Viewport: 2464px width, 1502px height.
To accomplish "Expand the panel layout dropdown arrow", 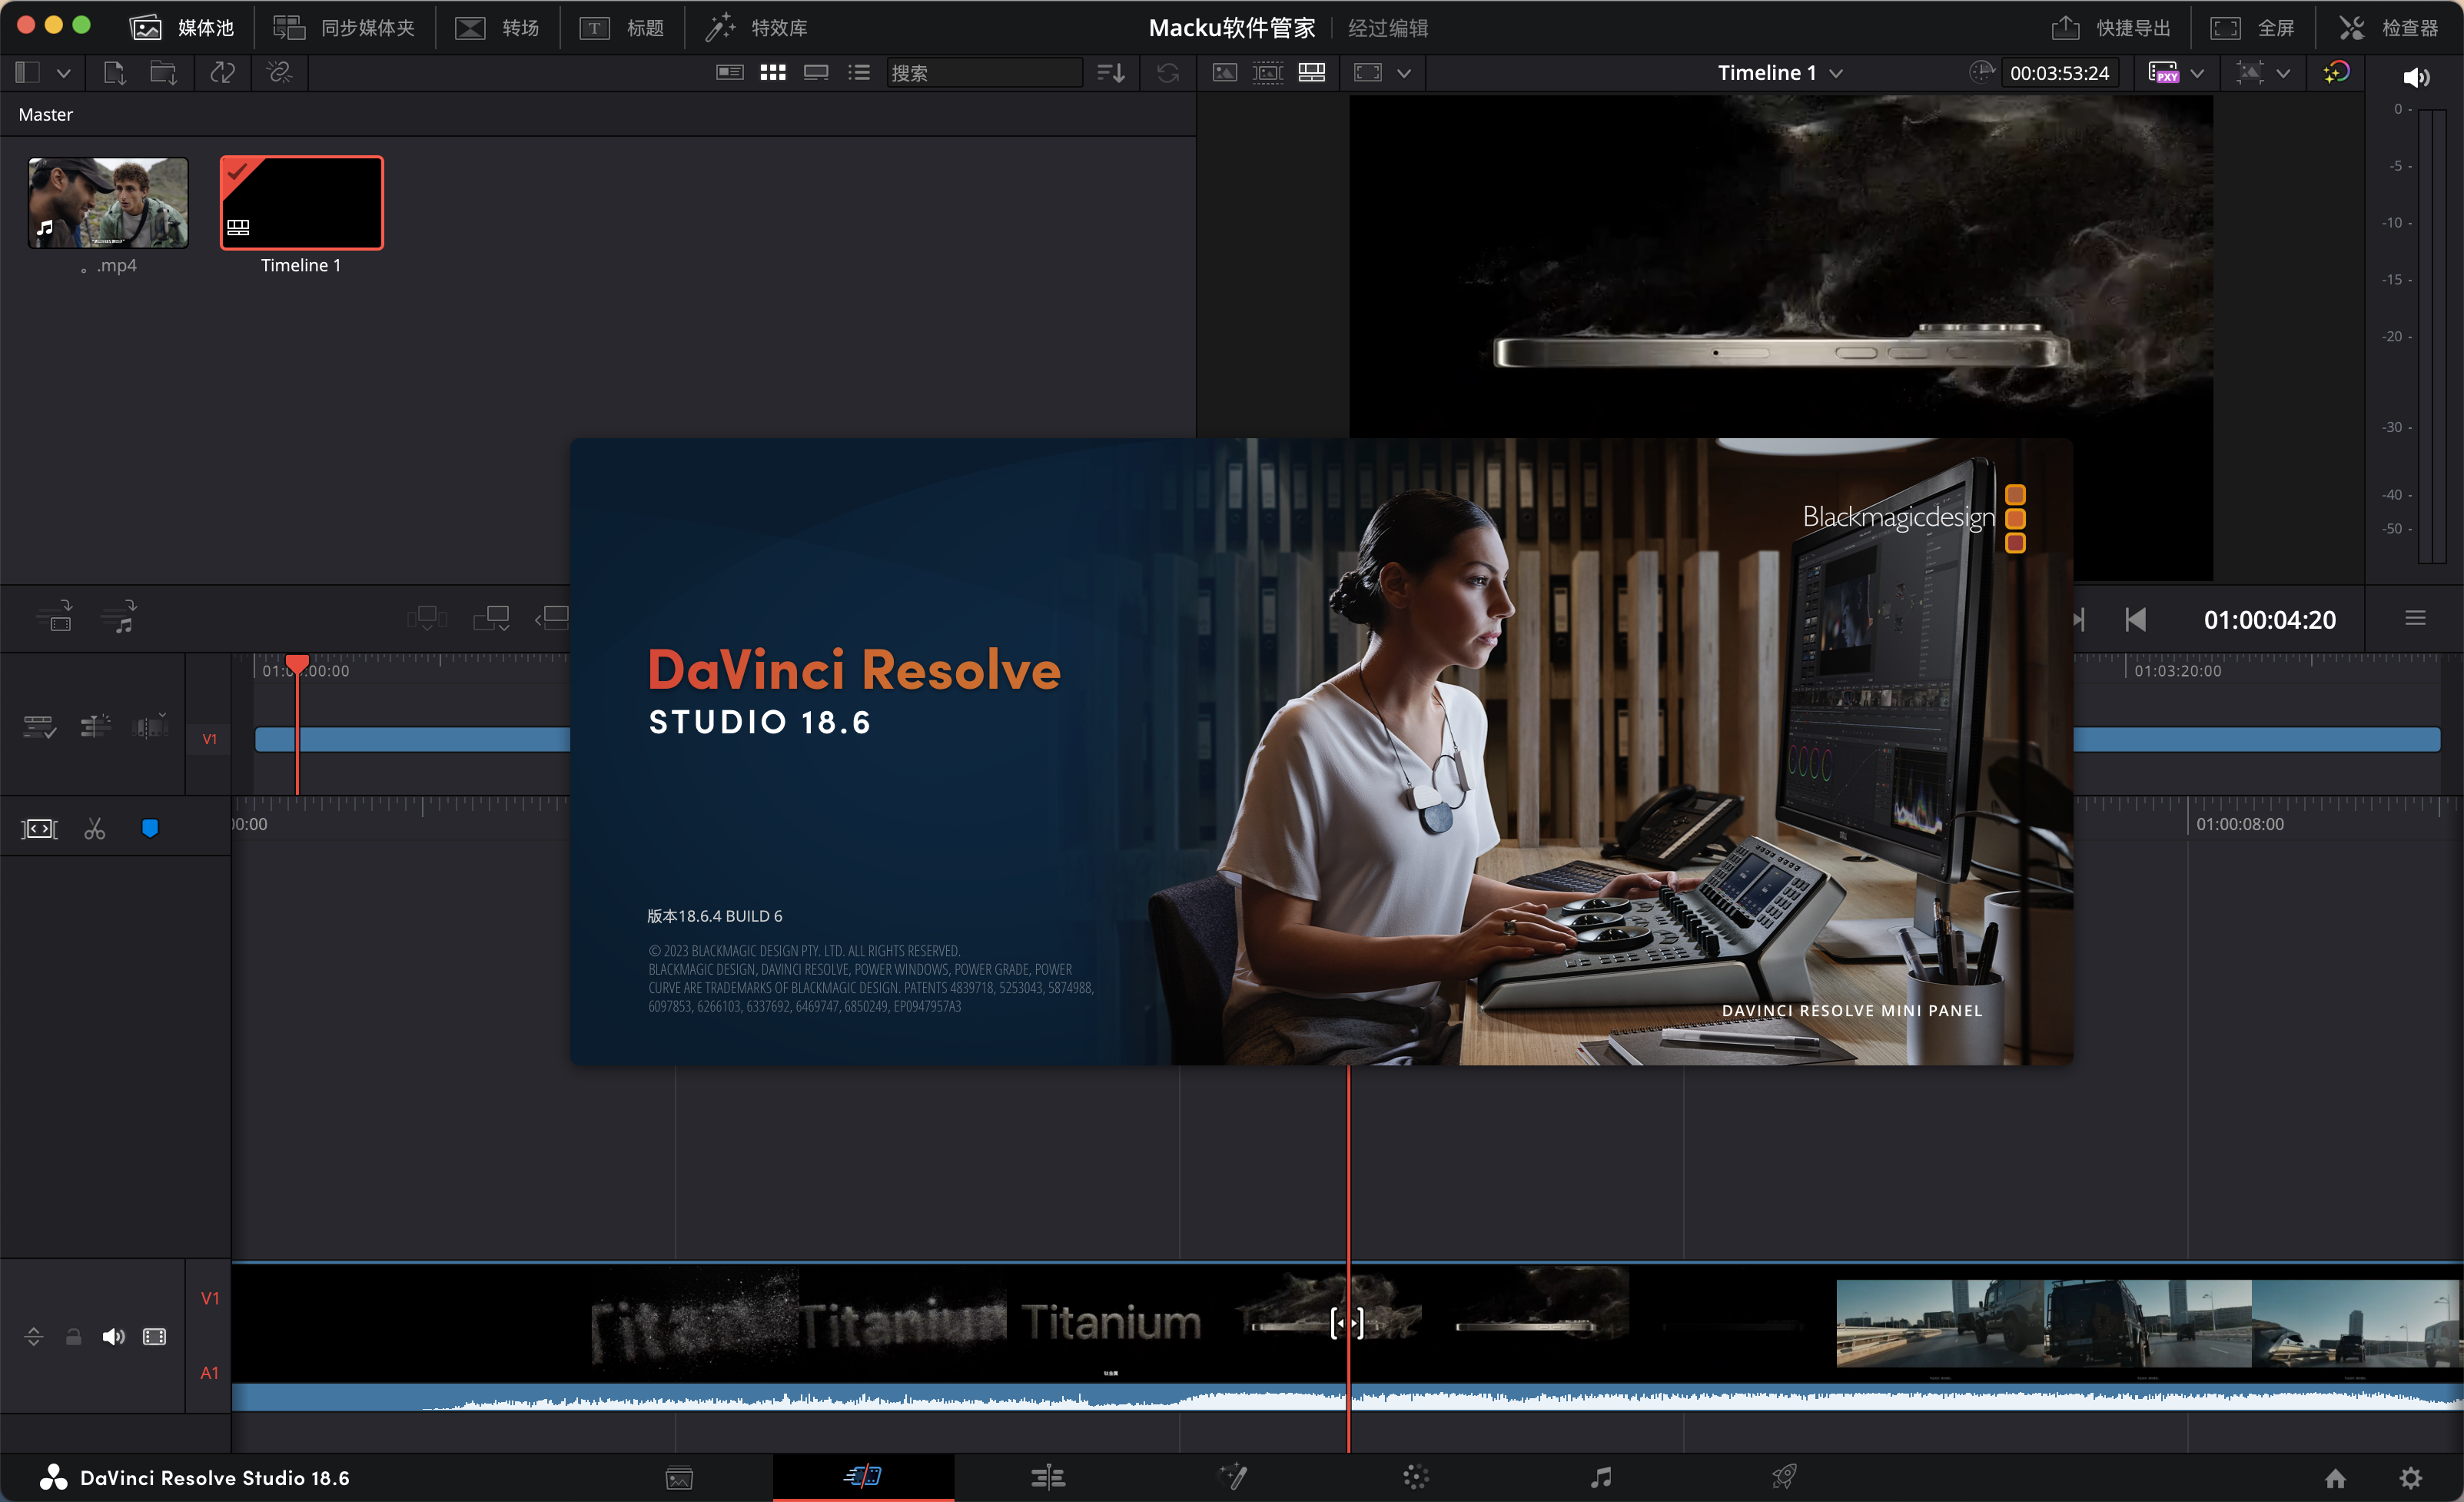I will 64,72.
